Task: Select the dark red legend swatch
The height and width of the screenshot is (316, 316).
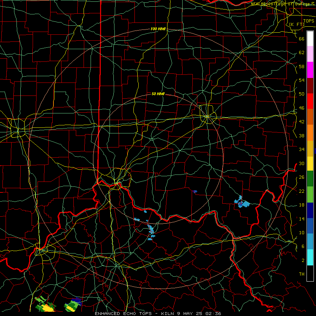Action: tap(310, 86)
